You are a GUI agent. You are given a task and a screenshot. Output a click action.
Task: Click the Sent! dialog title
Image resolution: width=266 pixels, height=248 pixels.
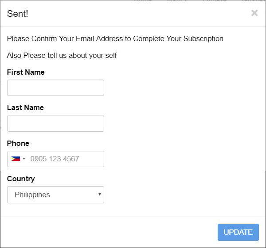click(x=17, y=14)
